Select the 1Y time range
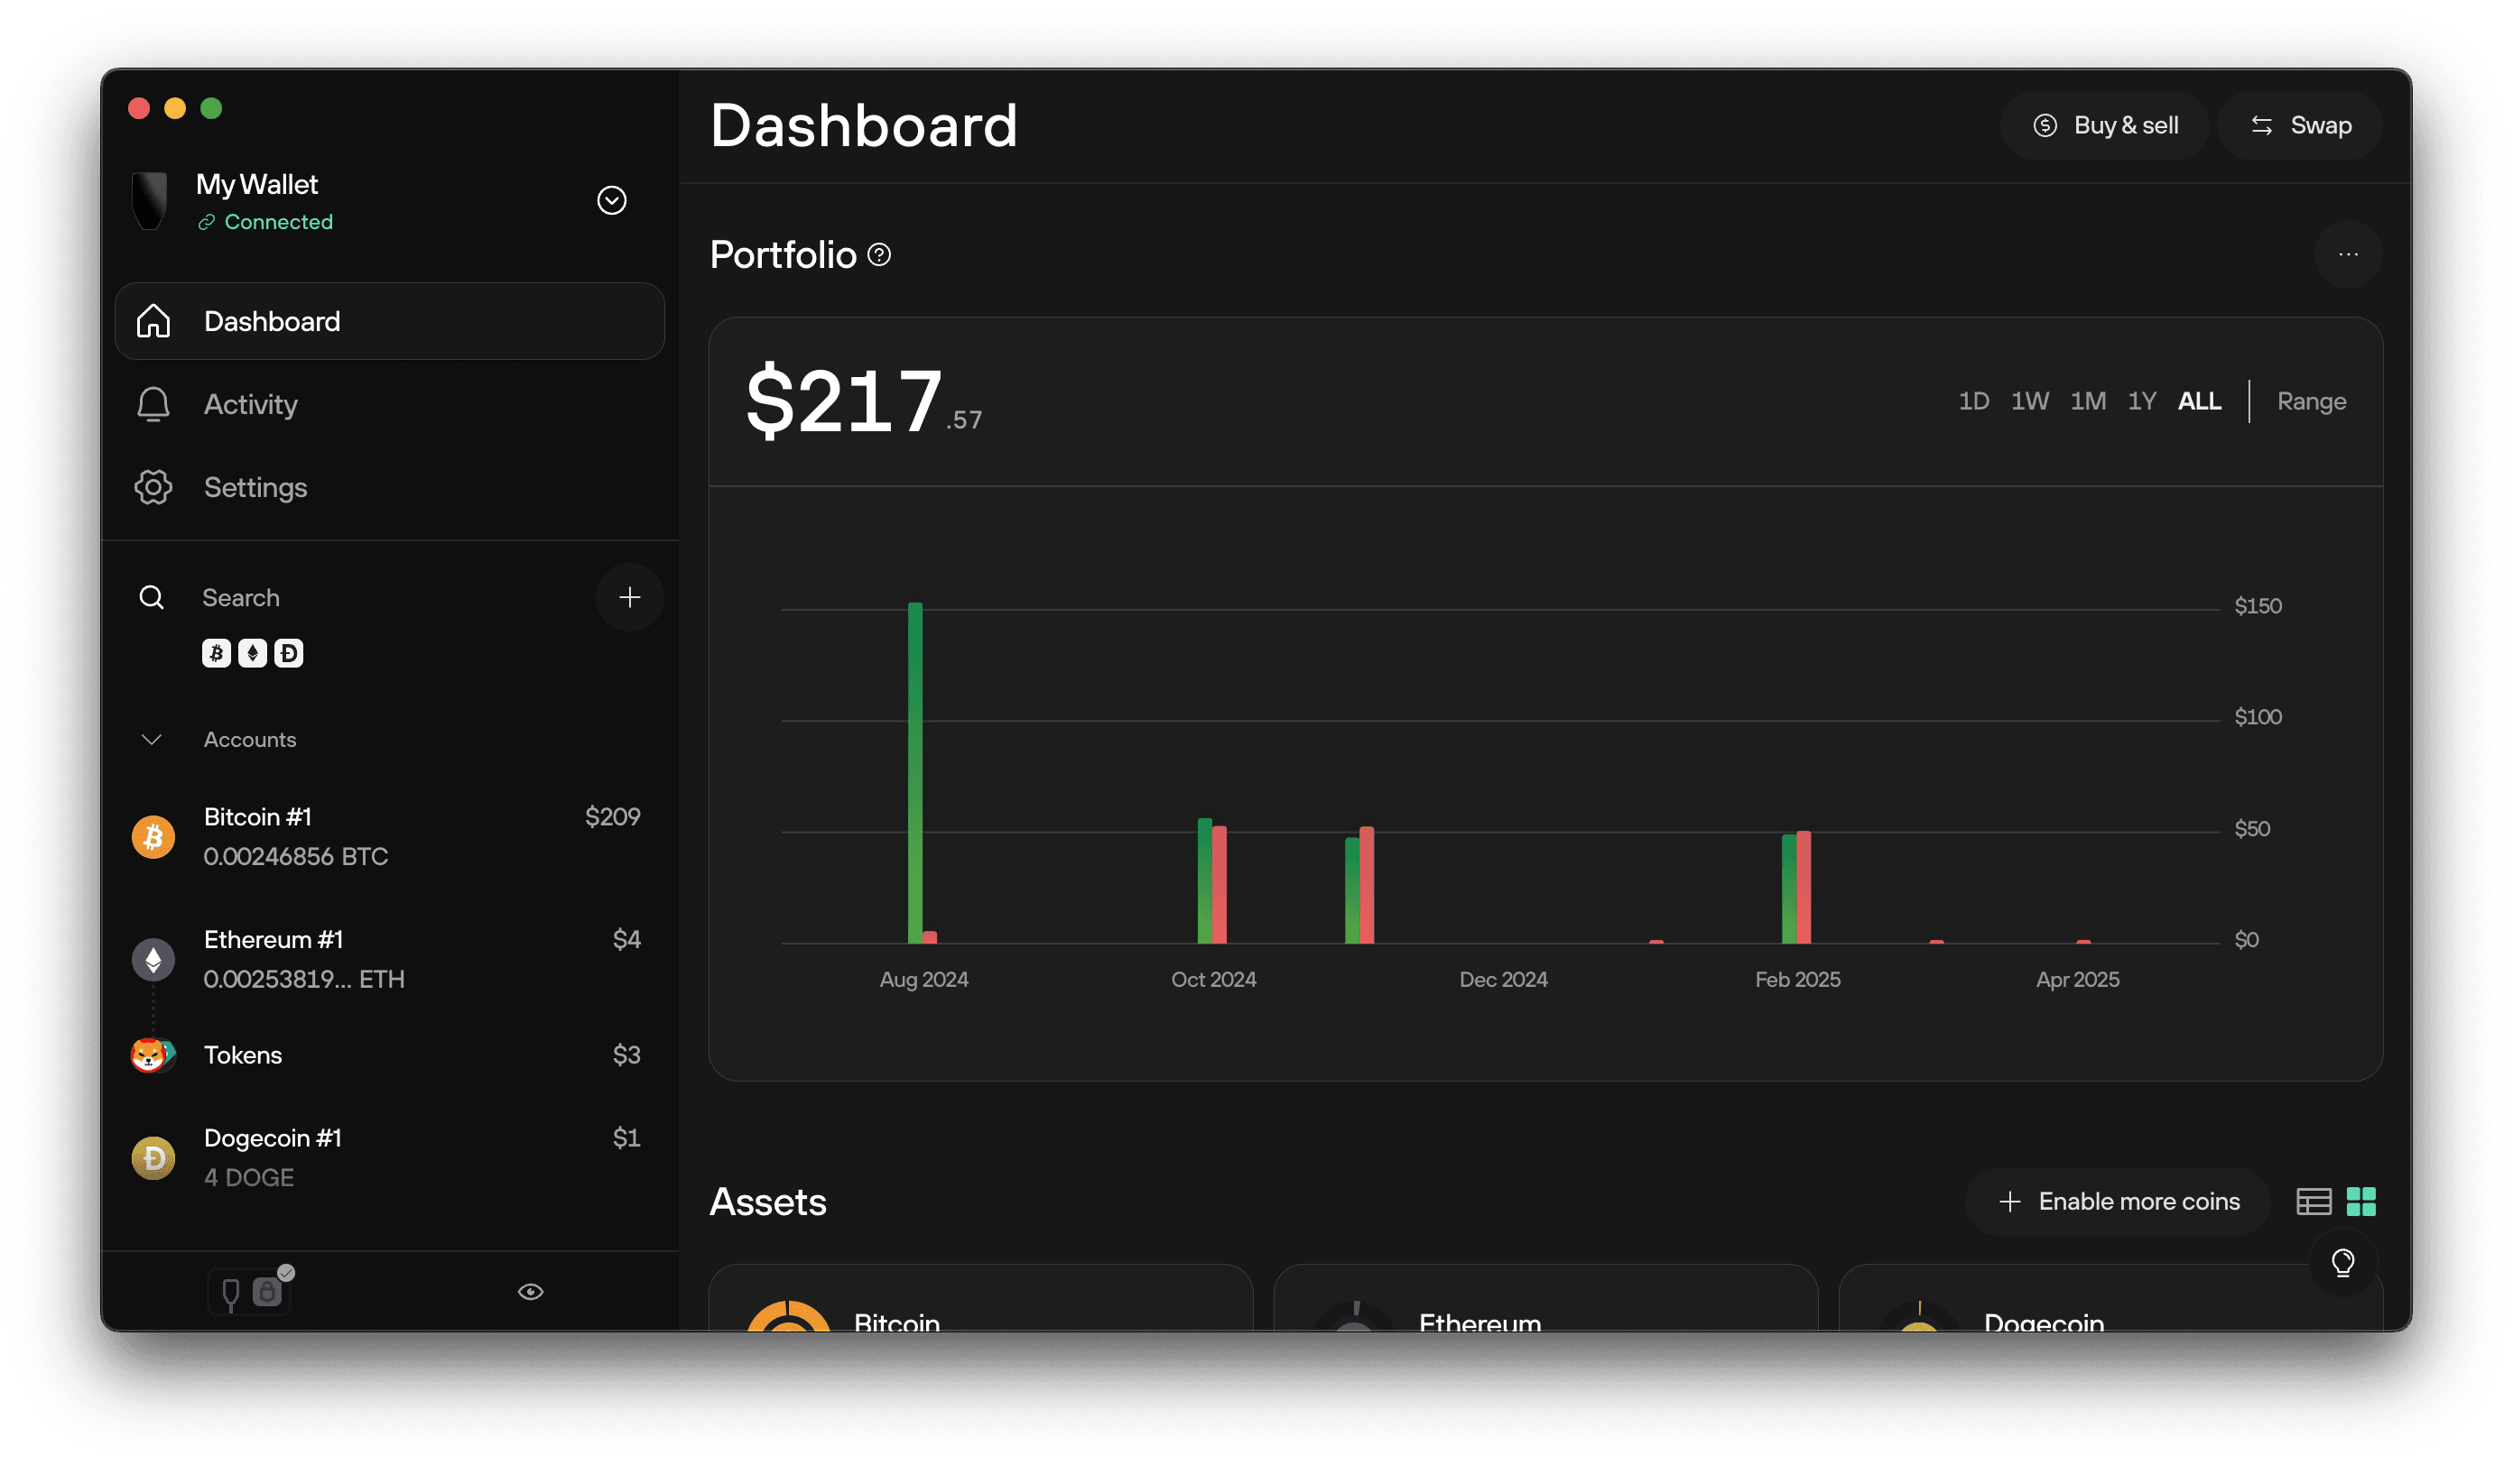Screen dimensions: 2513x1465 coord(2141,401)
